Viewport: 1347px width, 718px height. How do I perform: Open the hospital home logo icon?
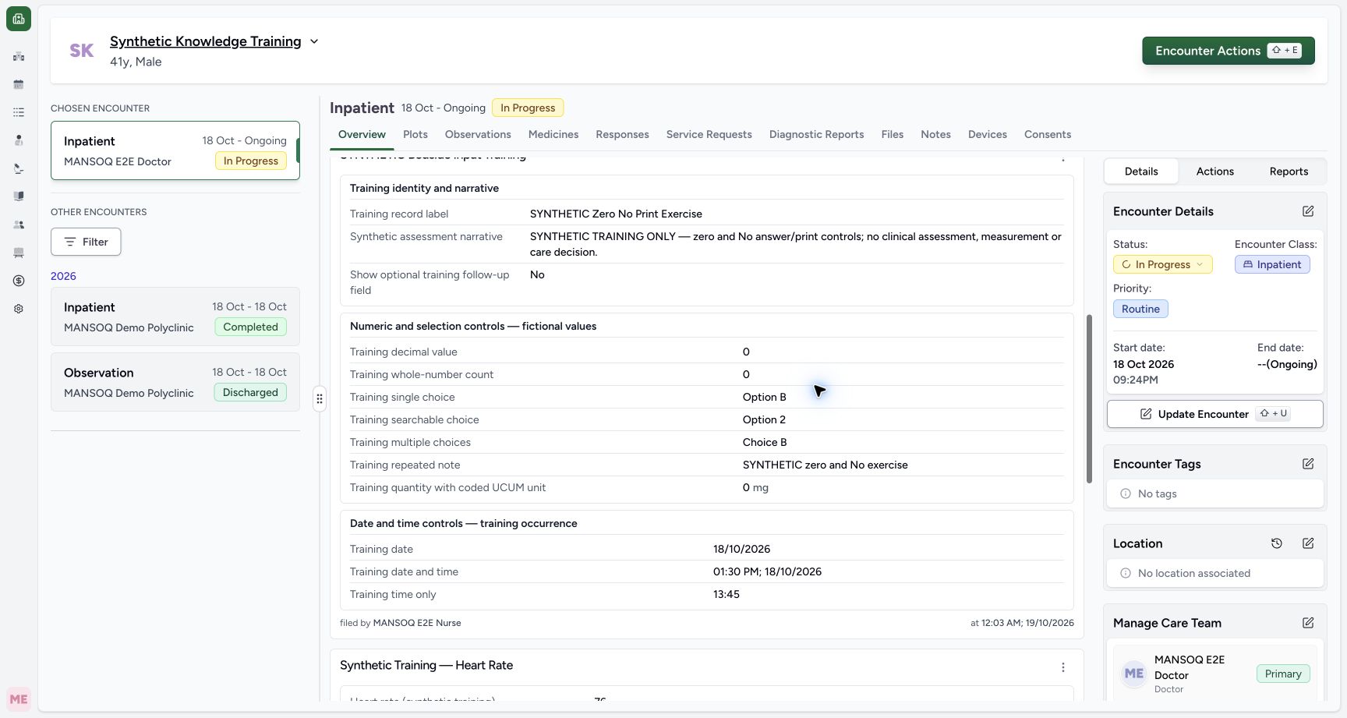click(19, 19)
